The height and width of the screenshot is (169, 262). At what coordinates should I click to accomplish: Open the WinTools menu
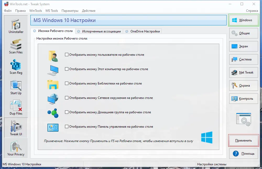point(36,11)
